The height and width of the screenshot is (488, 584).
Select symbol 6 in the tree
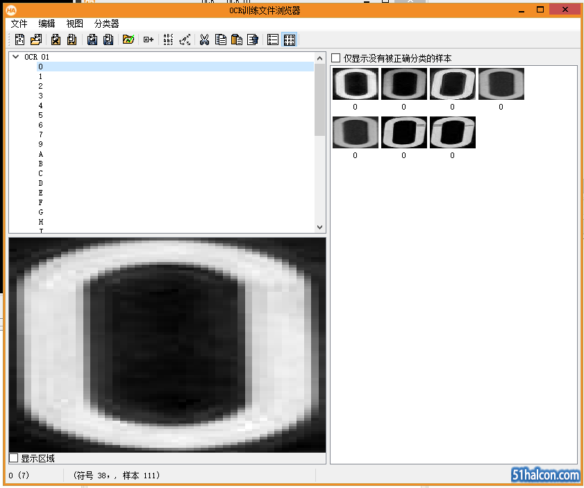[40, 125]
